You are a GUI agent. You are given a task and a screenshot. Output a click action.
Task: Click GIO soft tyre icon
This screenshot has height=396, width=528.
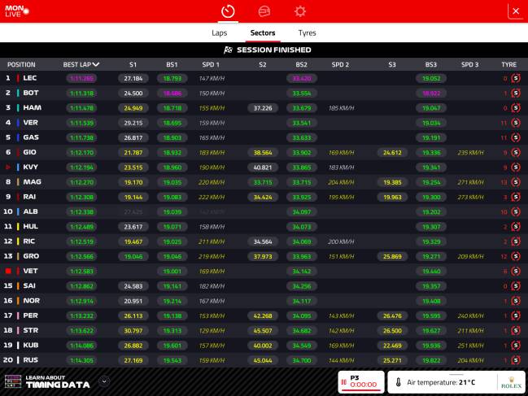[x=516, y=152]
